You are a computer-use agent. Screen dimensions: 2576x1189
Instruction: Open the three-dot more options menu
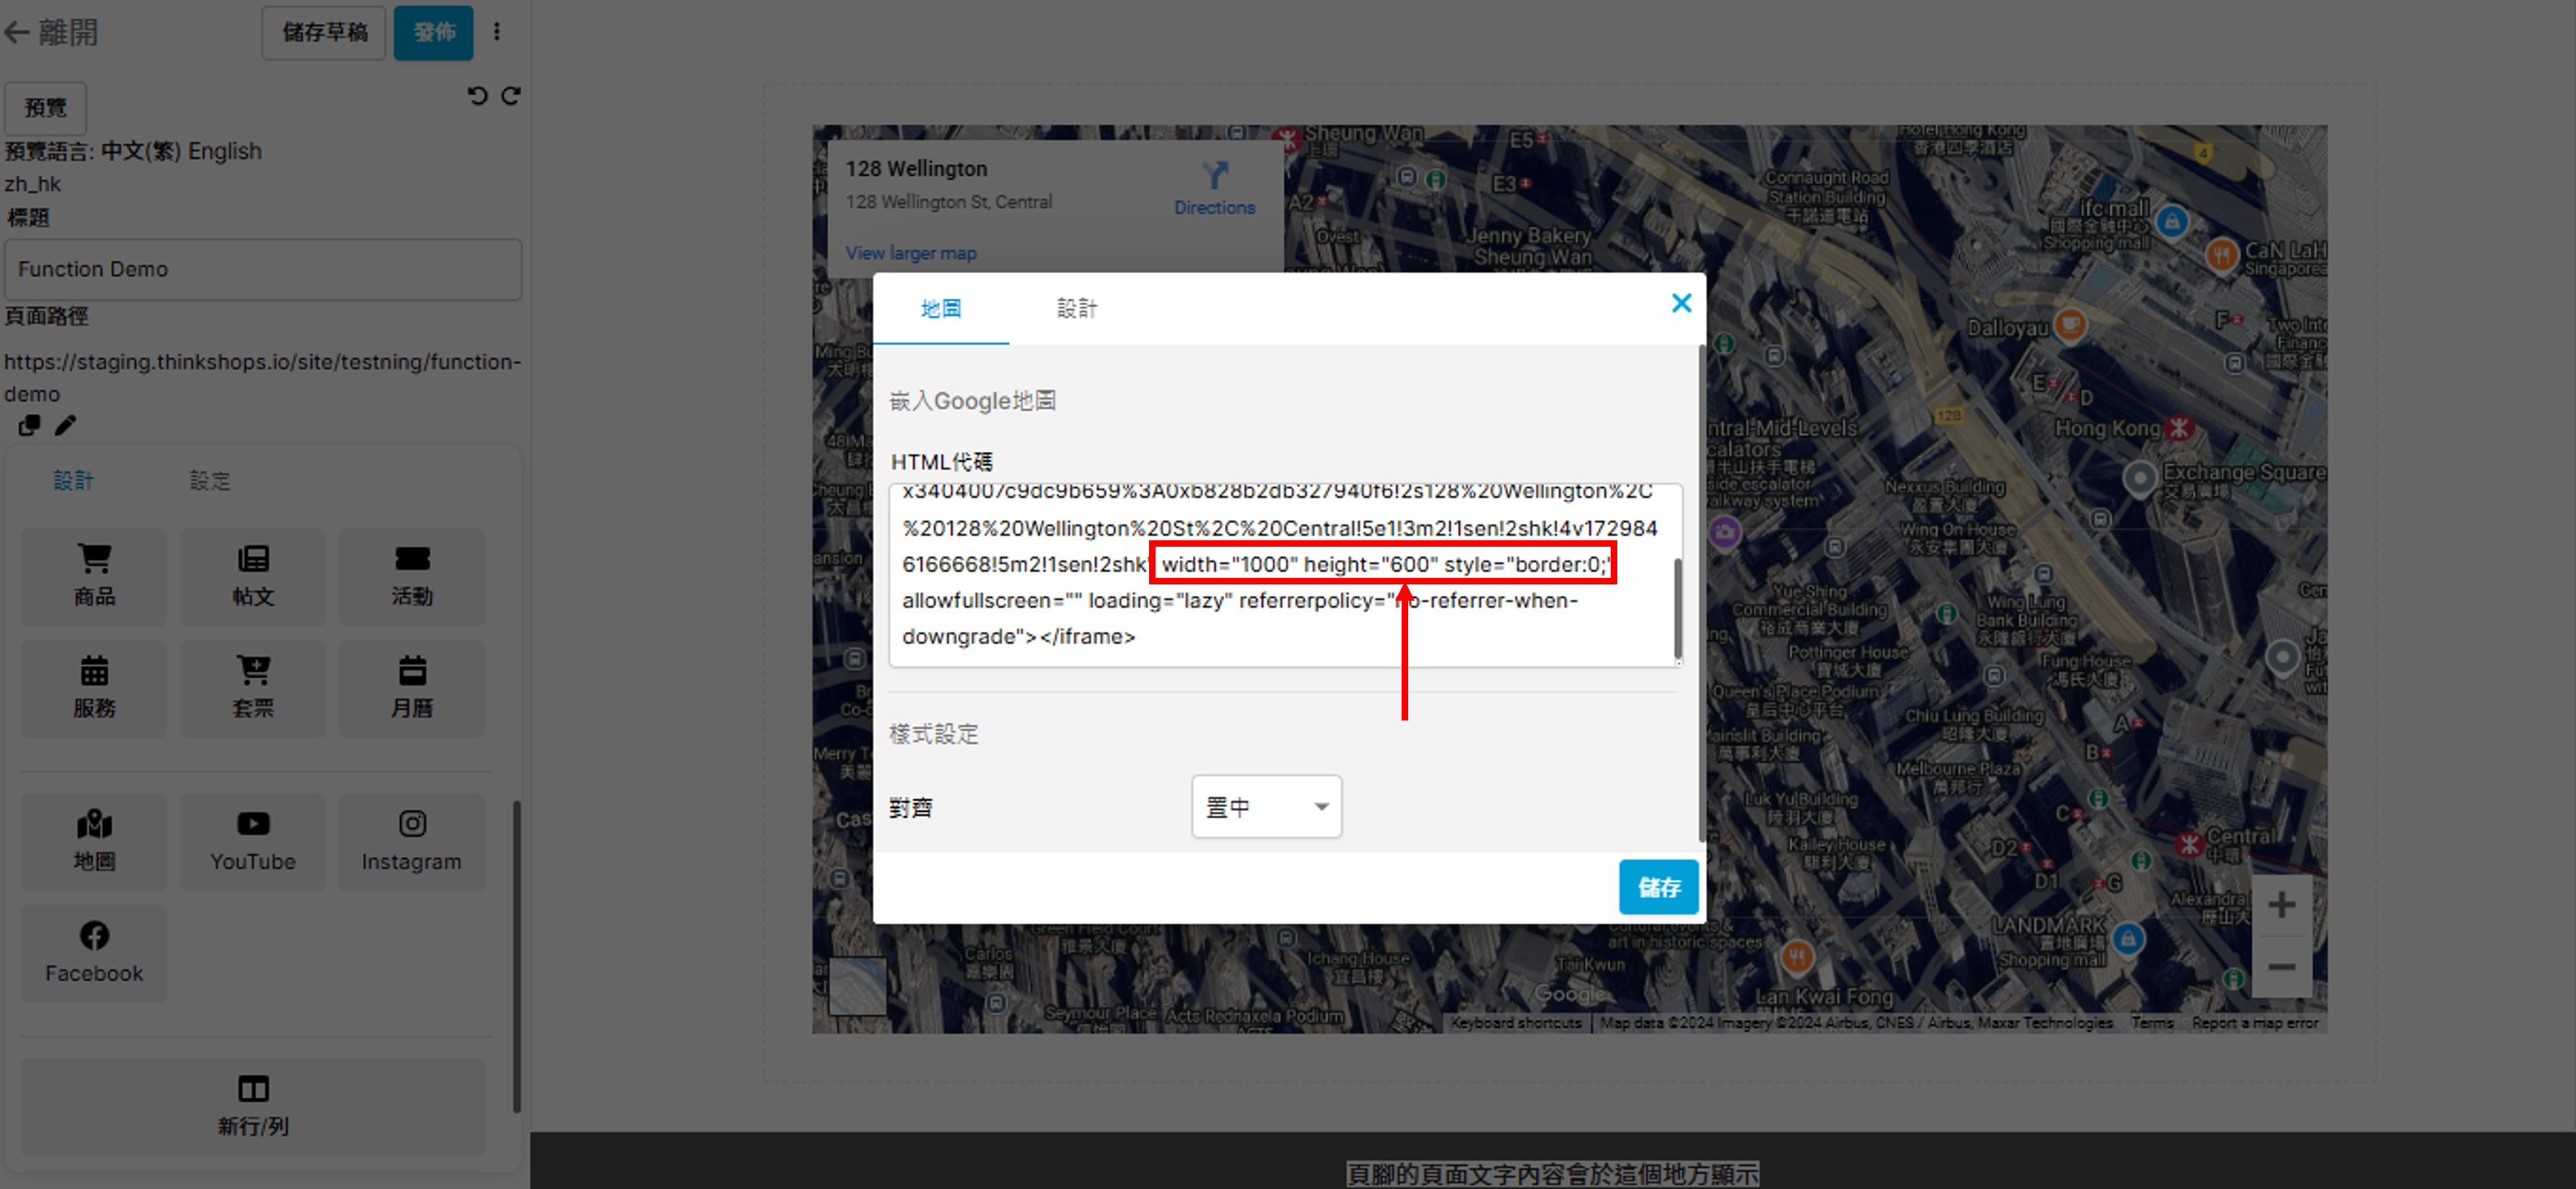(x=497, y=32)
